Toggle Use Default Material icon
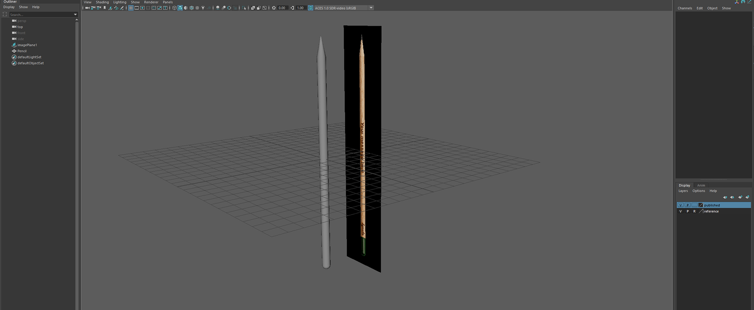 click(186, 8)
